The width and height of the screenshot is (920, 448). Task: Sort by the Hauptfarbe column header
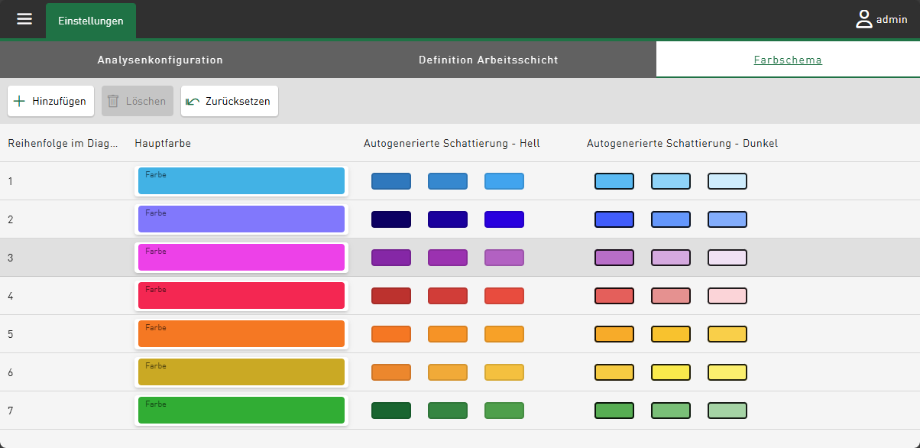(163, 143)
